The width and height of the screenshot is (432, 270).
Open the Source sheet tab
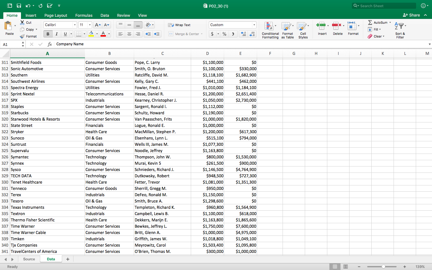[29, 259]
